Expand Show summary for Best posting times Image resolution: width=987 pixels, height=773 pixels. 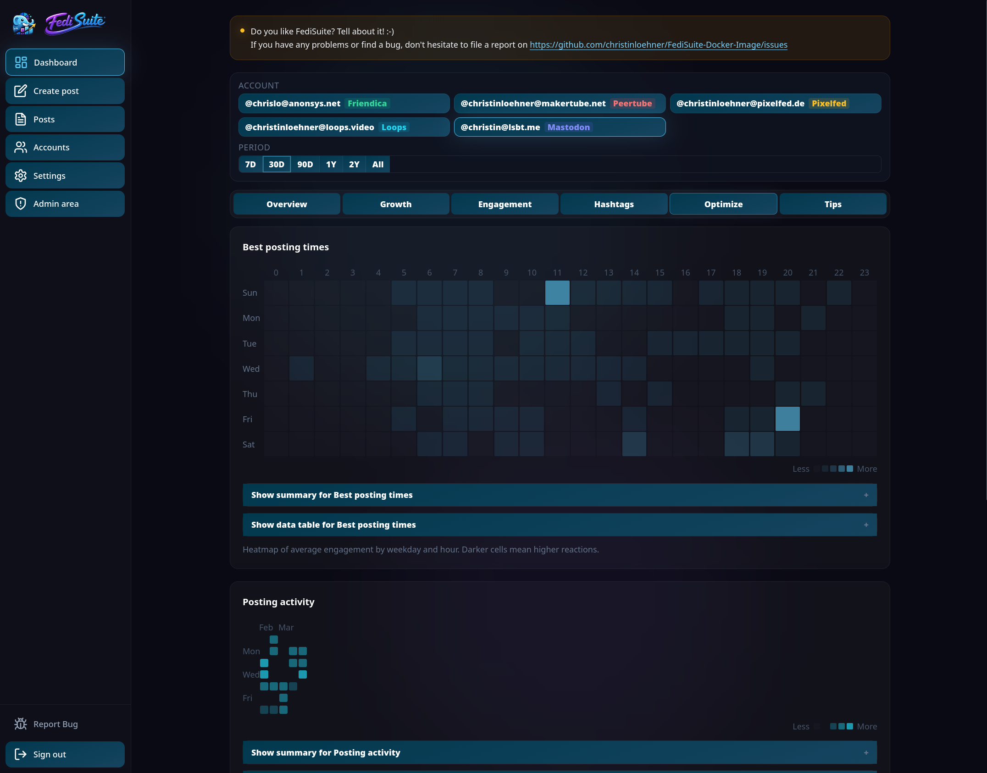[x=559, y=495]
